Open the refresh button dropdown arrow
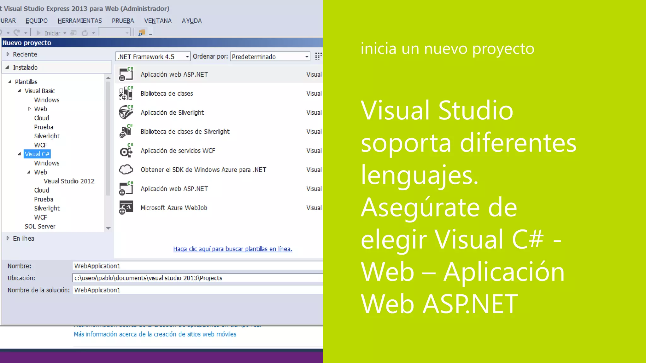 click(93, 33)
